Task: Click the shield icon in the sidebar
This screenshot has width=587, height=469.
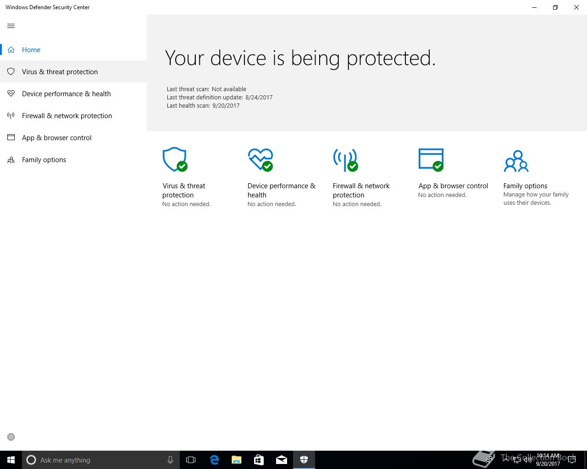Action: [11, 71]
